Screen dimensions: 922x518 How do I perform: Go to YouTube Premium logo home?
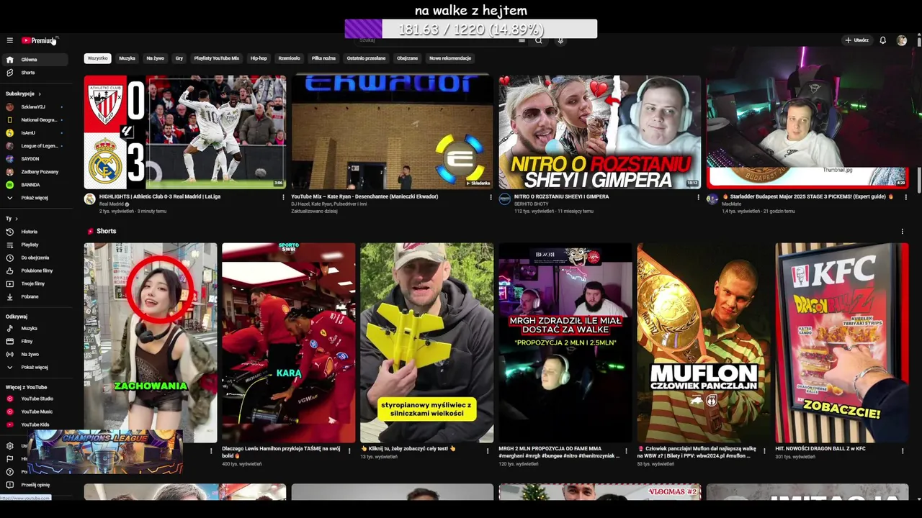[38, 40]
